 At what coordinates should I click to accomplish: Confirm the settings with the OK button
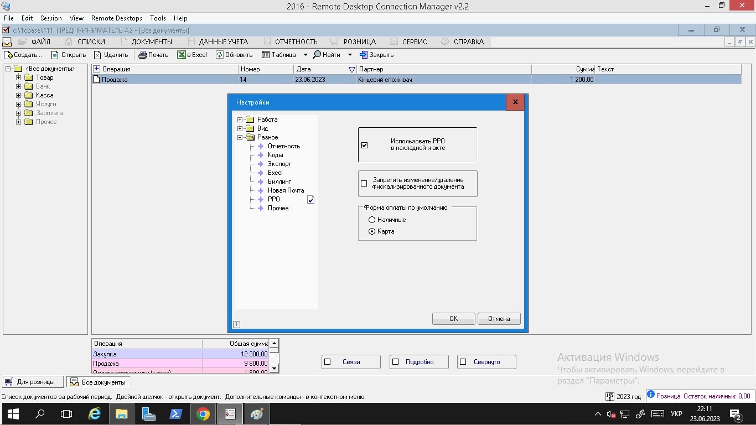(x=453, y=319)
